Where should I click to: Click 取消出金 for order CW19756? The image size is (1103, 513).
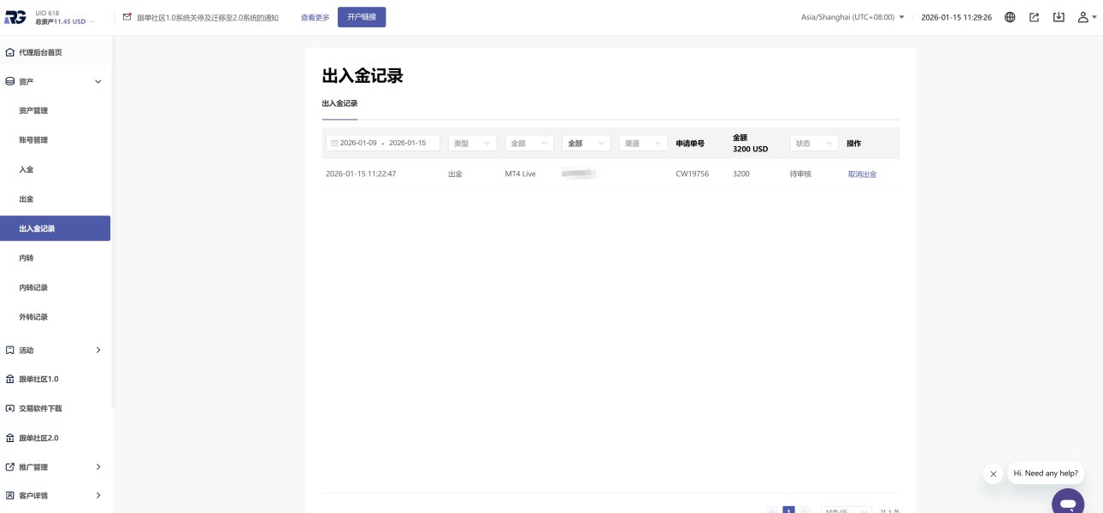[862, 174]
